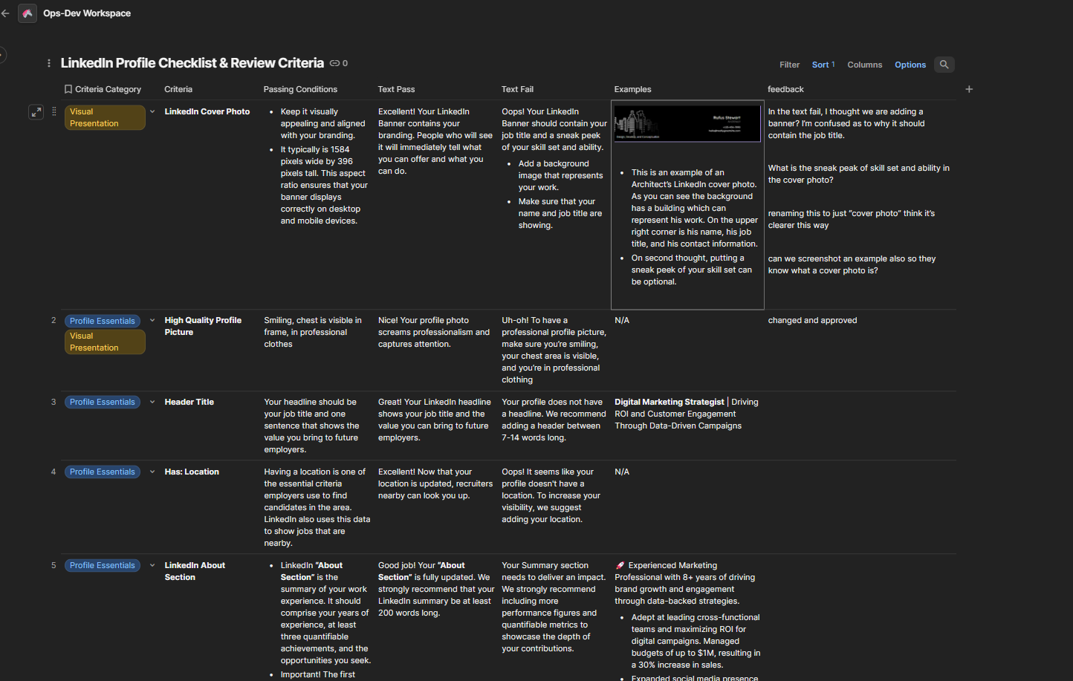The width and height of the screenshot is (1073, 681).
Task: Open the table search magnifier
Action: [944, 65]
